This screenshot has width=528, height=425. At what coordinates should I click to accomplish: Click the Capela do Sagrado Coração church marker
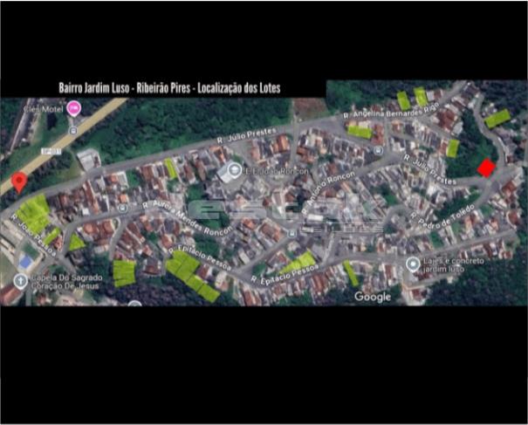[21, 281]
